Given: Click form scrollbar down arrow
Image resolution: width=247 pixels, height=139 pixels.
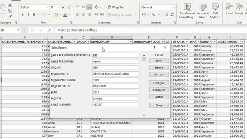Looking at the screenshot, I should tap(144, 115).
